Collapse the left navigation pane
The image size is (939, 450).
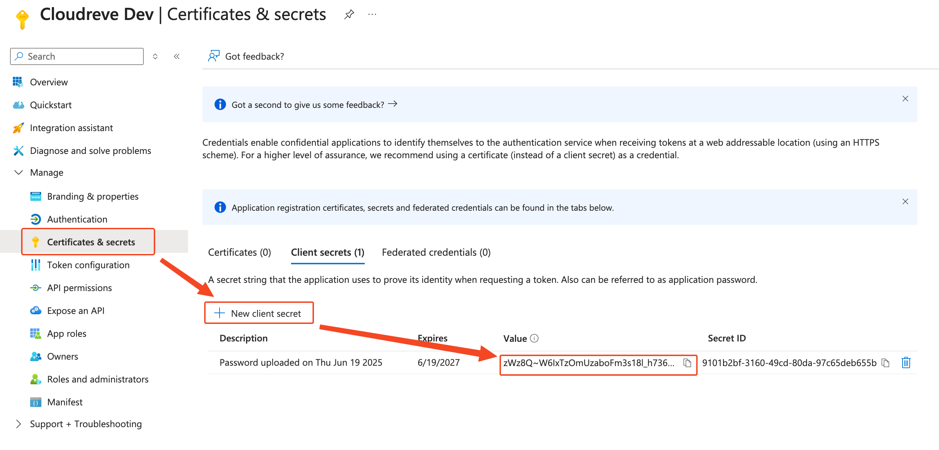tap(176, 56)
